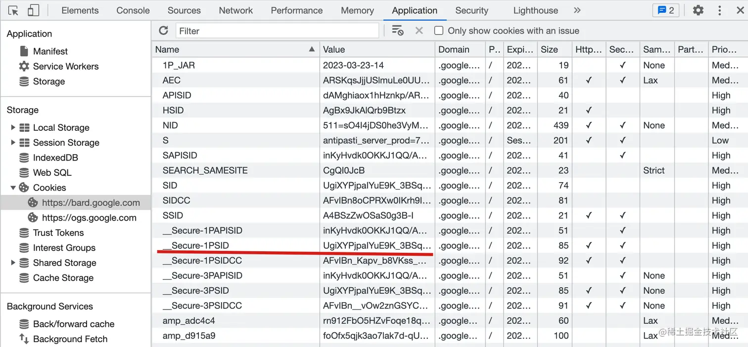Screen dimensions: 748x347
Task: Collapse the Cookies tree node
Action: pyautogui.click(x=13, y=188)
